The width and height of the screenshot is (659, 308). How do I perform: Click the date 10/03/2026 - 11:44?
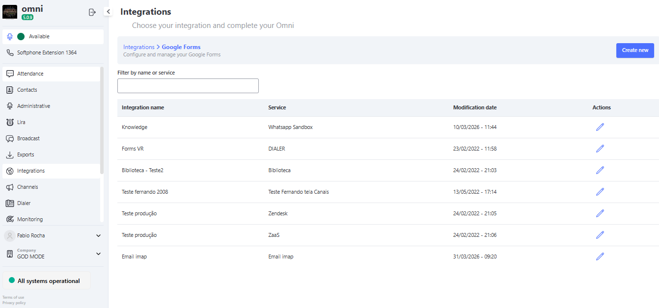click(475, 127)
